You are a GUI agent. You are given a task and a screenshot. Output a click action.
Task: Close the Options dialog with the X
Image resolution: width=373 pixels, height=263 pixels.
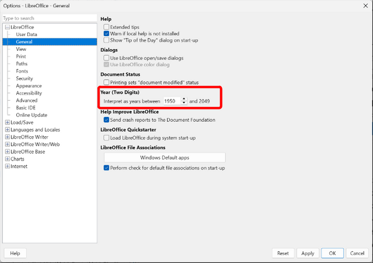tap(366, 6)
